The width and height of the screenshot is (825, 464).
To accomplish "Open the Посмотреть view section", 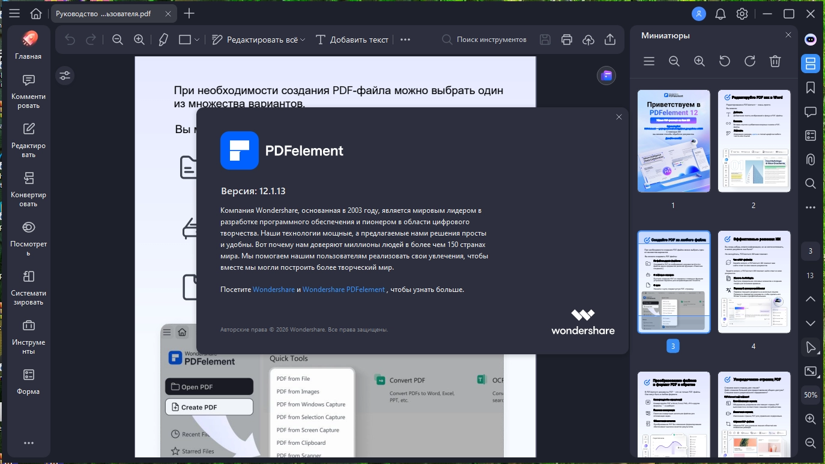I will [29, 239].
